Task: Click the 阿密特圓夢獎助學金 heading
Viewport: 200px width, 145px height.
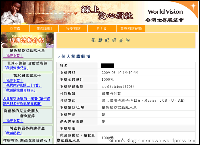Action: point(27,128)
